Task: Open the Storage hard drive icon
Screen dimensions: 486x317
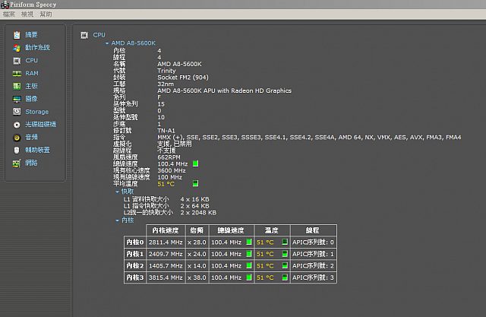Action: pyautogui.click(x=17, y=112)
